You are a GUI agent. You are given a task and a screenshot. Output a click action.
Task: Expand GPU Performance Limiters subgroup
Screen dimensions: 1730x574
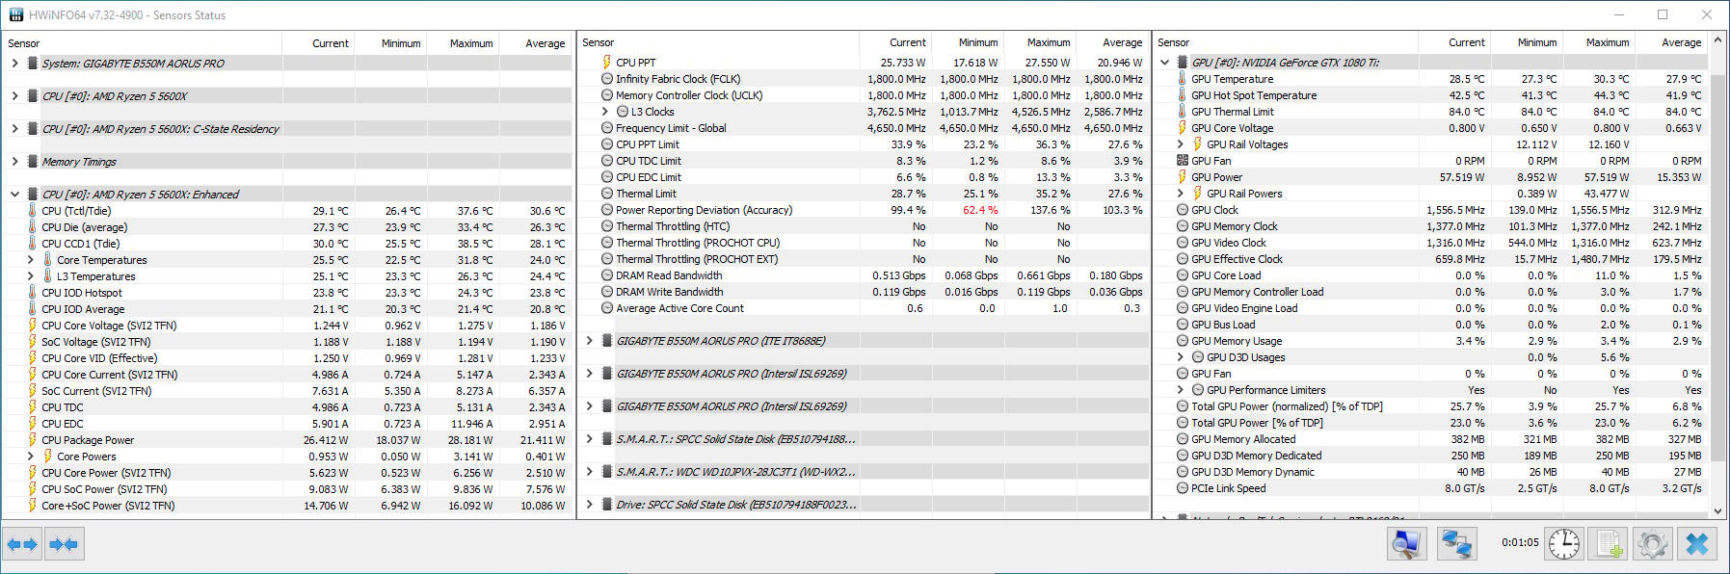click(x=1181, y=390)
